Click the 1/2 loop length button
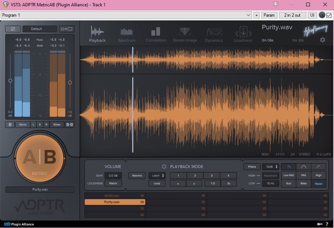This screenshot has width=334, height=228. (x=212, y=183)
